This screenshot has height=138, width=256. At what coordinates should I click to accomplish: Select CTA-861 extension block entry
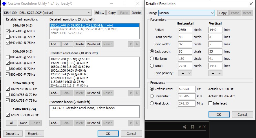point(94,108)
